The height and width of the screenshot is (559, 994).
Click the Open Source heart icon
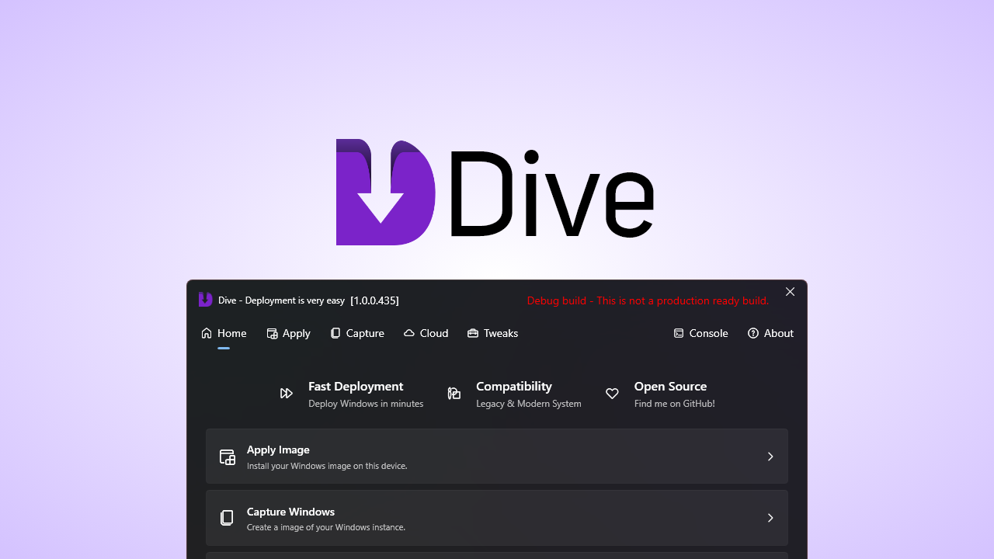point(612,394)
